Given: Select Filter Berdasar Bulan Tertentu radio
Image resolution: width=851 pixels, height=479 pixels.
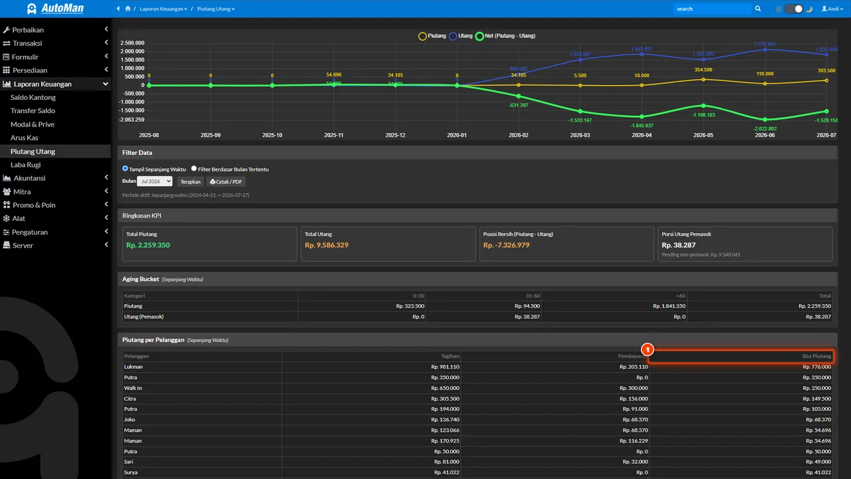Looking at the screenshot, I should [x=194, y=169].
